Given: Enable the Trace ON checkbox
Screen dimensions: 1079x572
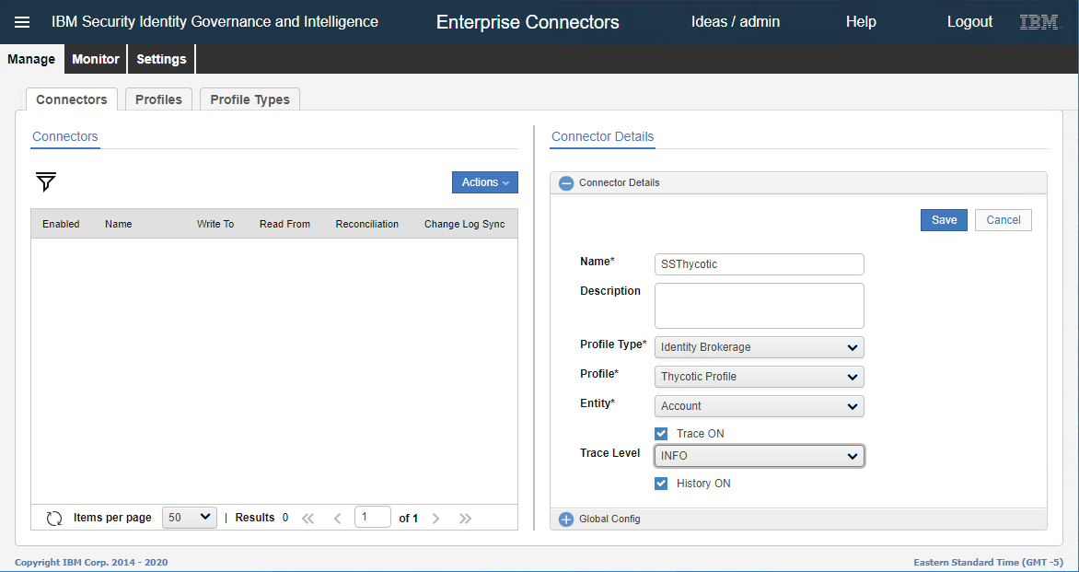Looking at the screenshot, I should [x=661, y=433].
